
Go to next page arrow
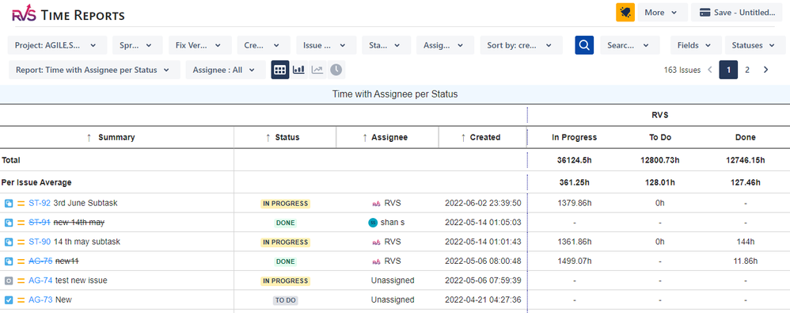[765, 70]
